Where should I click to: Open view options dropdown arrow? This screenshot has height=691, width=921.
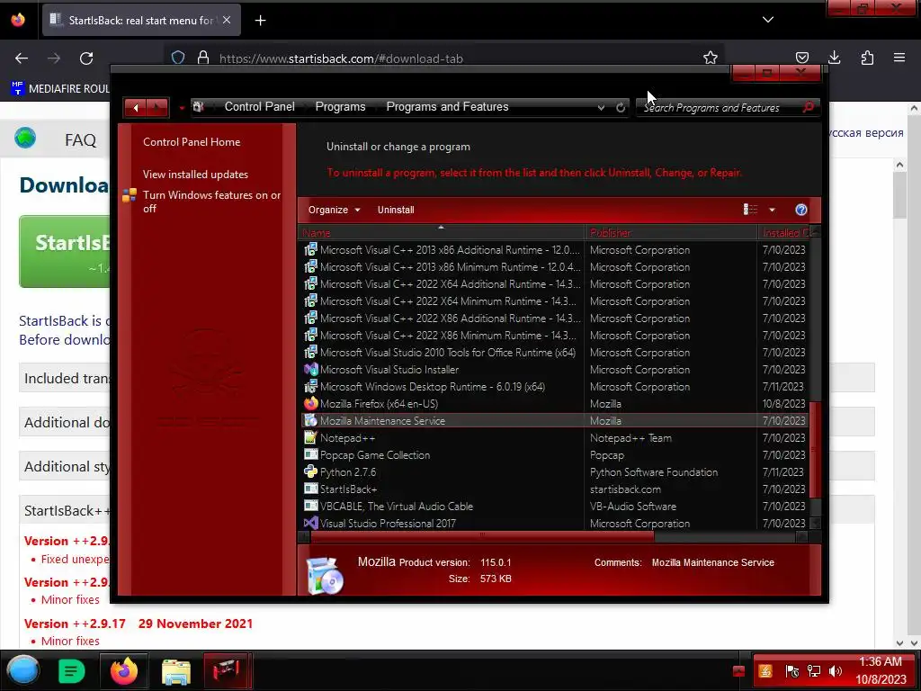772,210
